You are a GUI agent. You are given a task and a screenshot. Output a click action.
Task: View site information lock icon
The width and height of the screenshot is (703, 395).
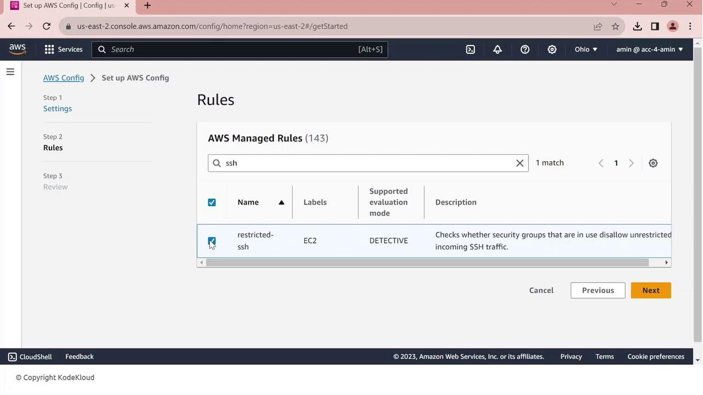coord(68,26)
